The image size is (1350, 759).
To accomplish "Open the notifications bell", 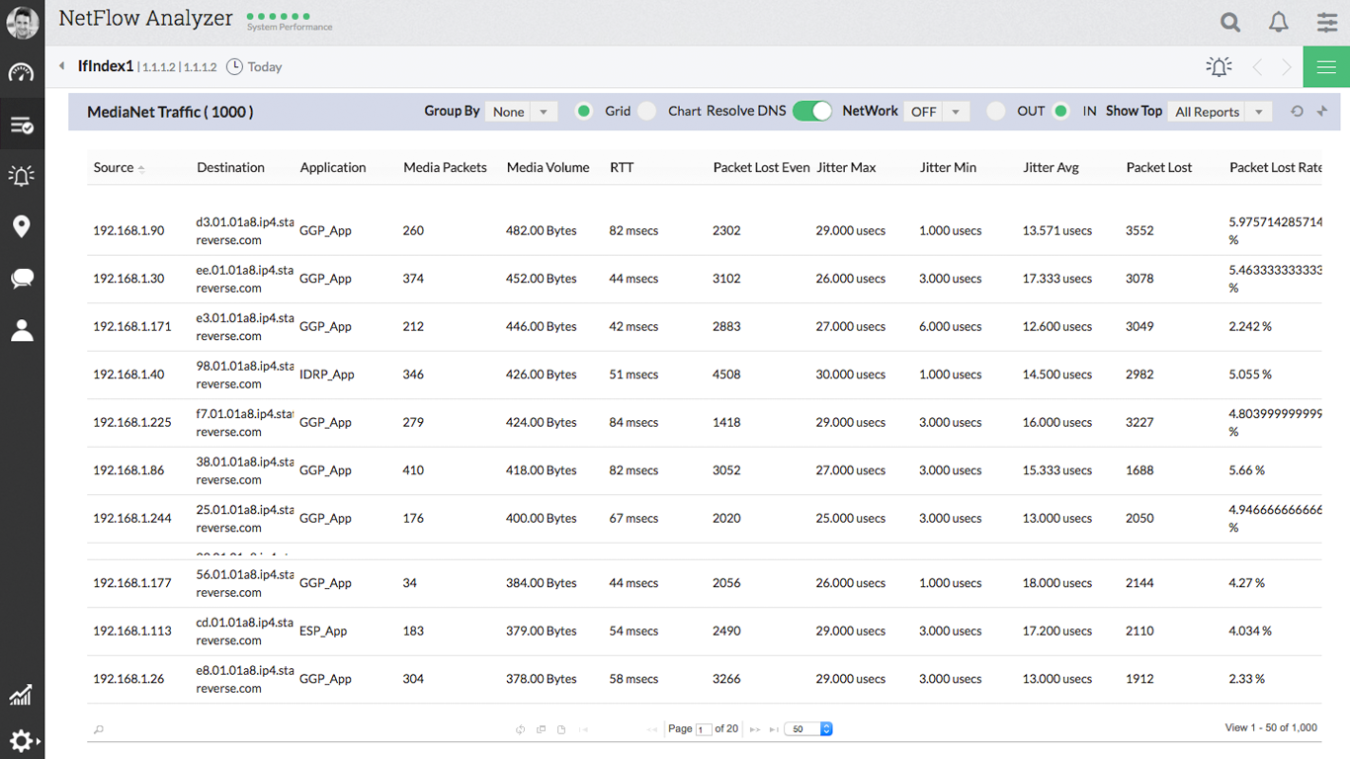I will 1279,22.
